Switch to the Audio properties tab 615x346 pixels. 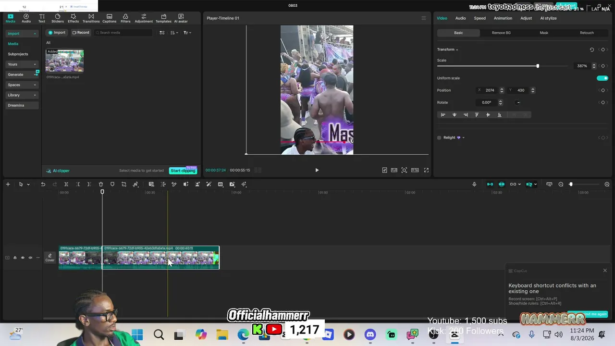click(x=460, y=18)
